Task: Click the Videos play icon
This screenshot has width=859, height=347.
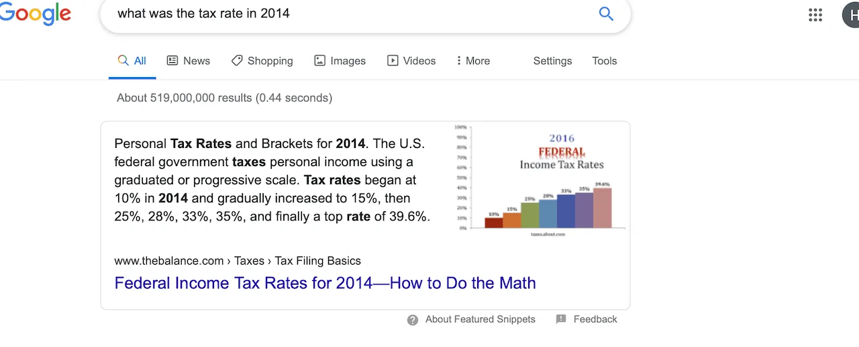Action: pyautogui.click(x=393, y=60)
